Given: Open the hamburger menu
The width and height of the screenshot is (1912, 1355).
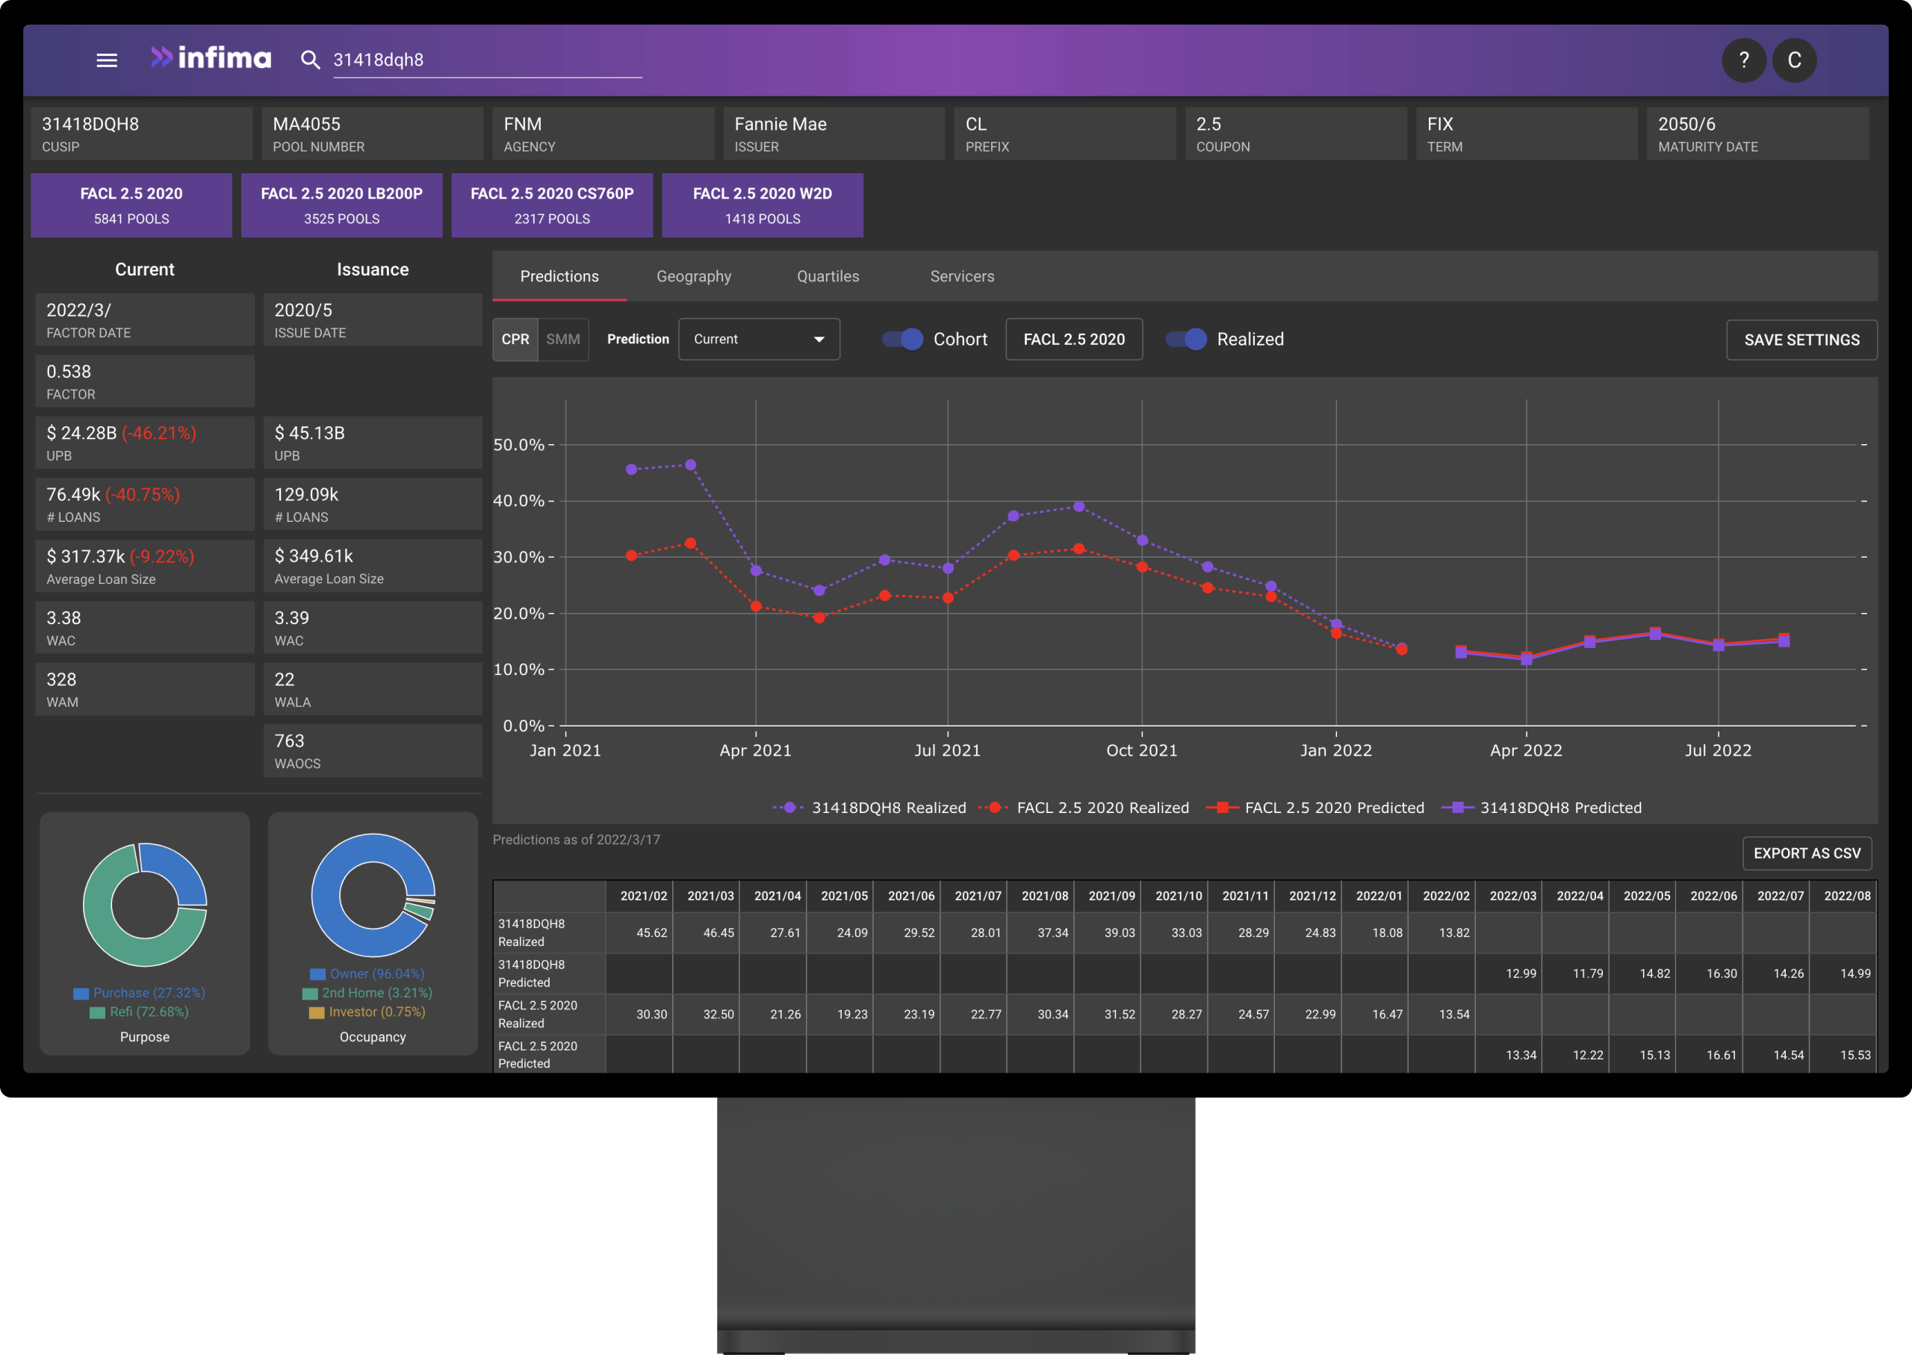Looking at the screenshot, I should [107, 60].
